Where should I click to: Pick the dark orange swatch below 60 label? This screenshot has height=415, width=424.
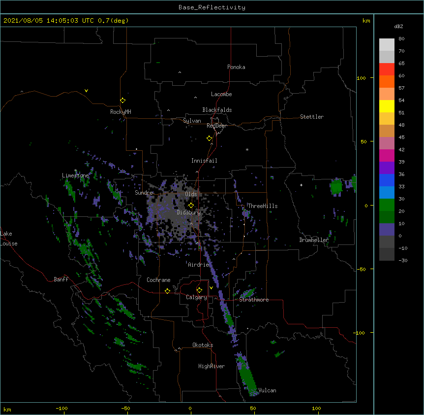tap(387, 81)
